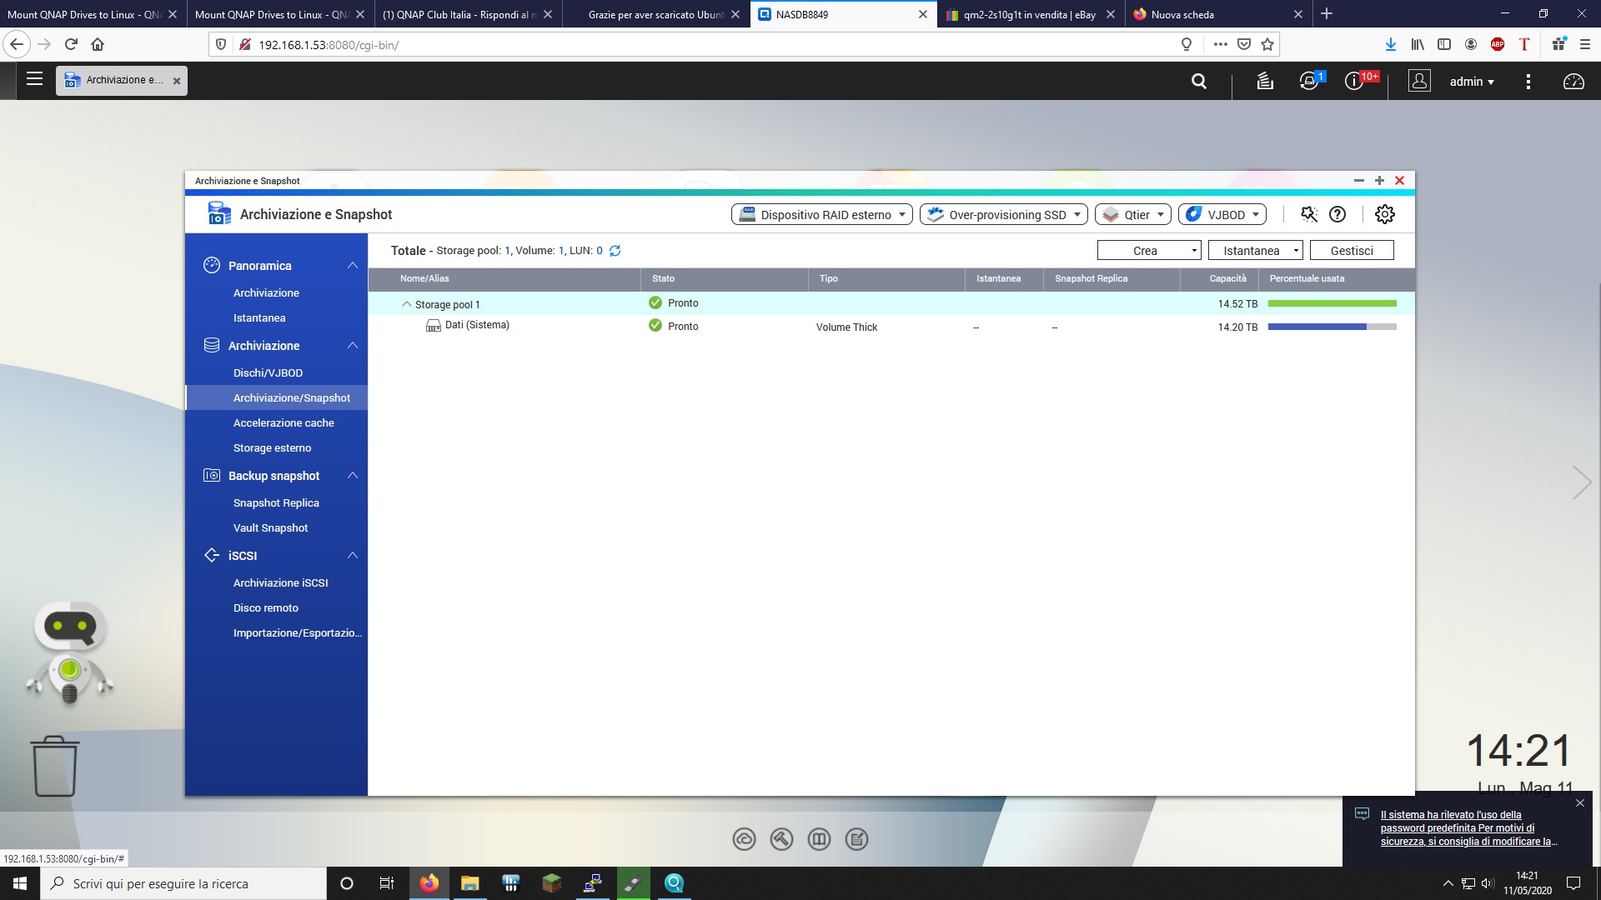Open the dashboard gauge icon

pyautogui.click(x=1573, y=81)
